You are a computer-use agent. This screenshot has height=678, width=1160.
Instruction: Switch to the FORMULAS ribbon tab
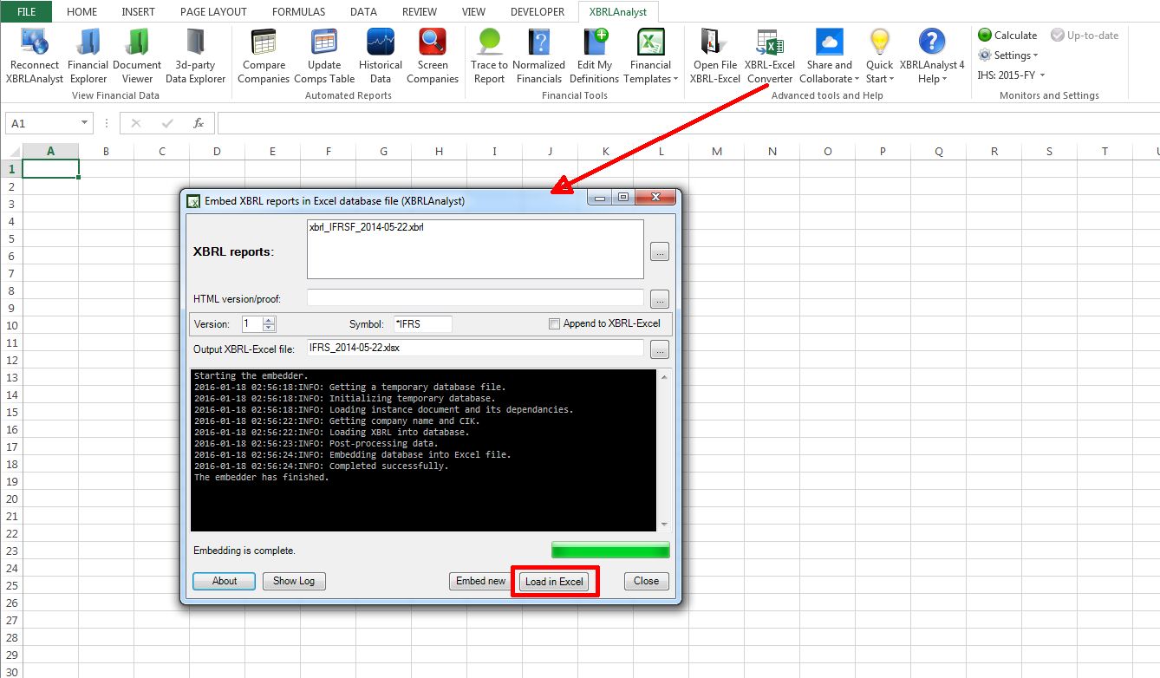(298, 12)
